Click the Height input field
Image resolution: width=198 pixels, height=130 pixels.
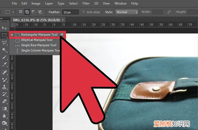tap(192, 12)
